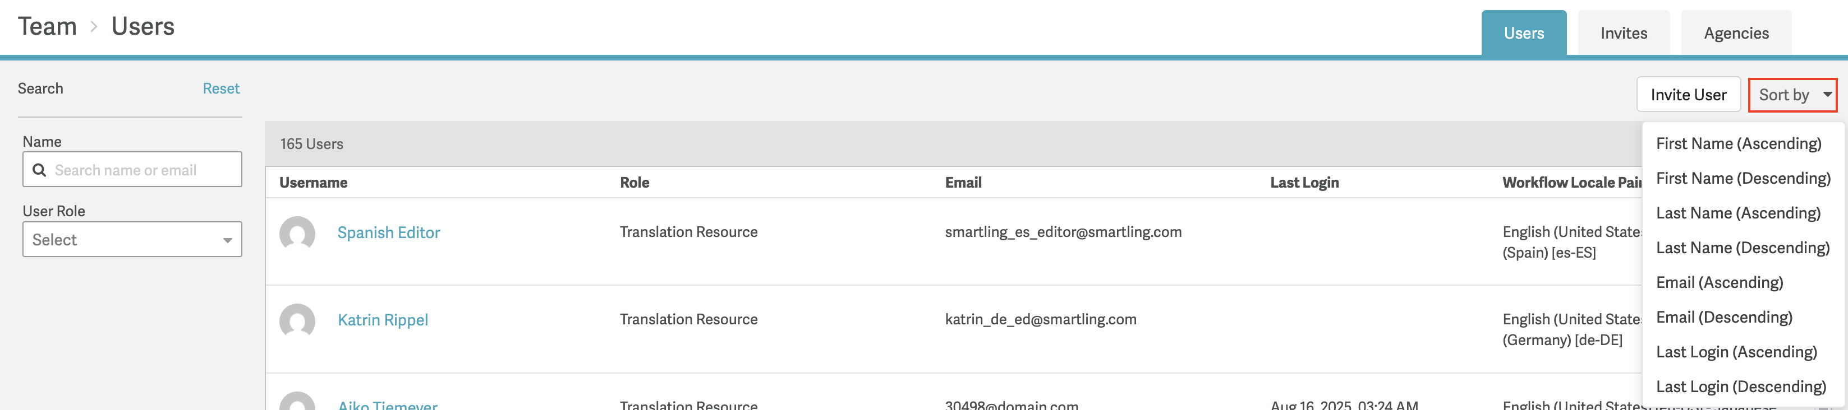Viewport: 1848px width, 410px height.
Task: Click the Spanish Editor avatar icon
Action: [297, 234]
